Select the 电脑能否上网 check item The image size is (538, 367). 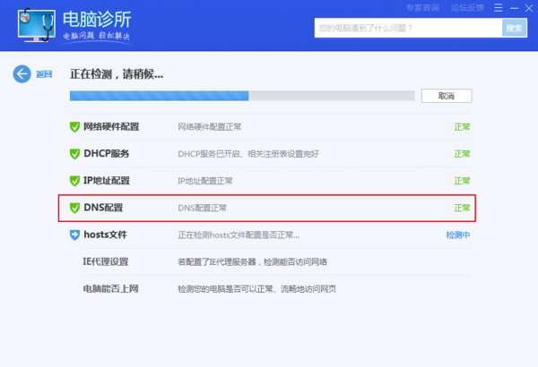pos(110,288)
